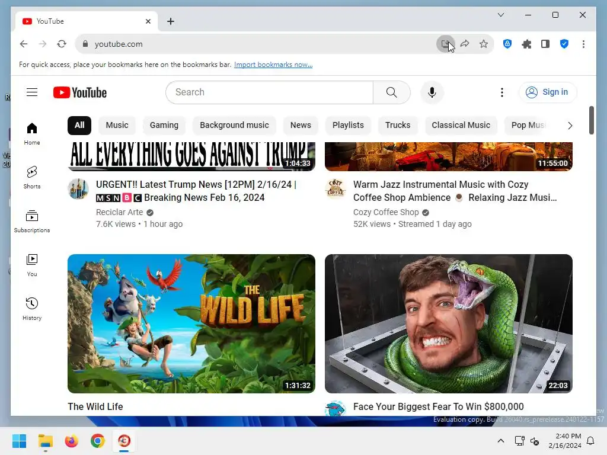Open File Explorer from taskbar
This screenshot has height=455, width=607.
coord(45,441)
